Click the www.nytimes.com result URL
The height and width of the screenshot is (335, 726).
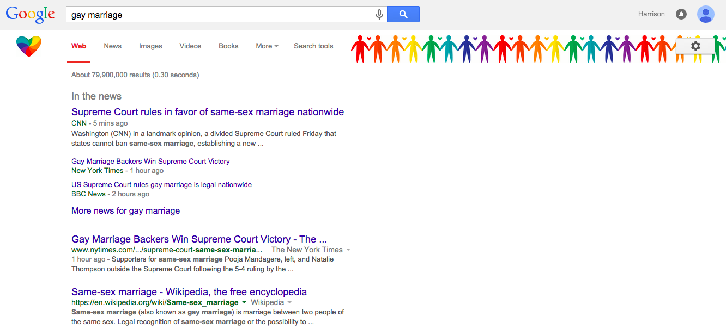click(167, 250)
